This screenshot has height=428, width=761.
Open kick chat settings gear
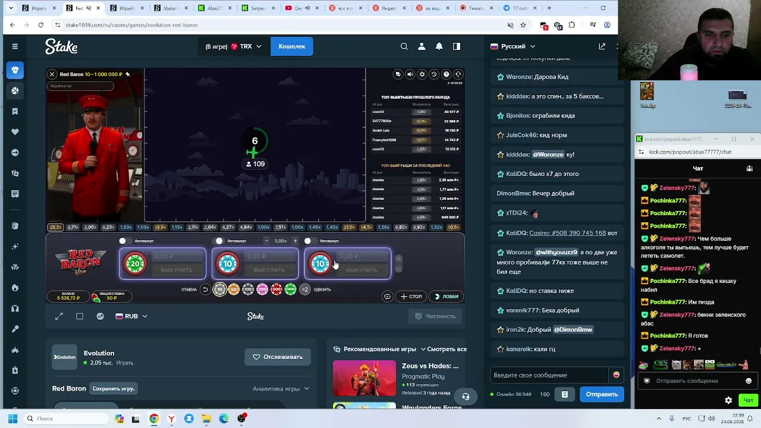point(728,400)
